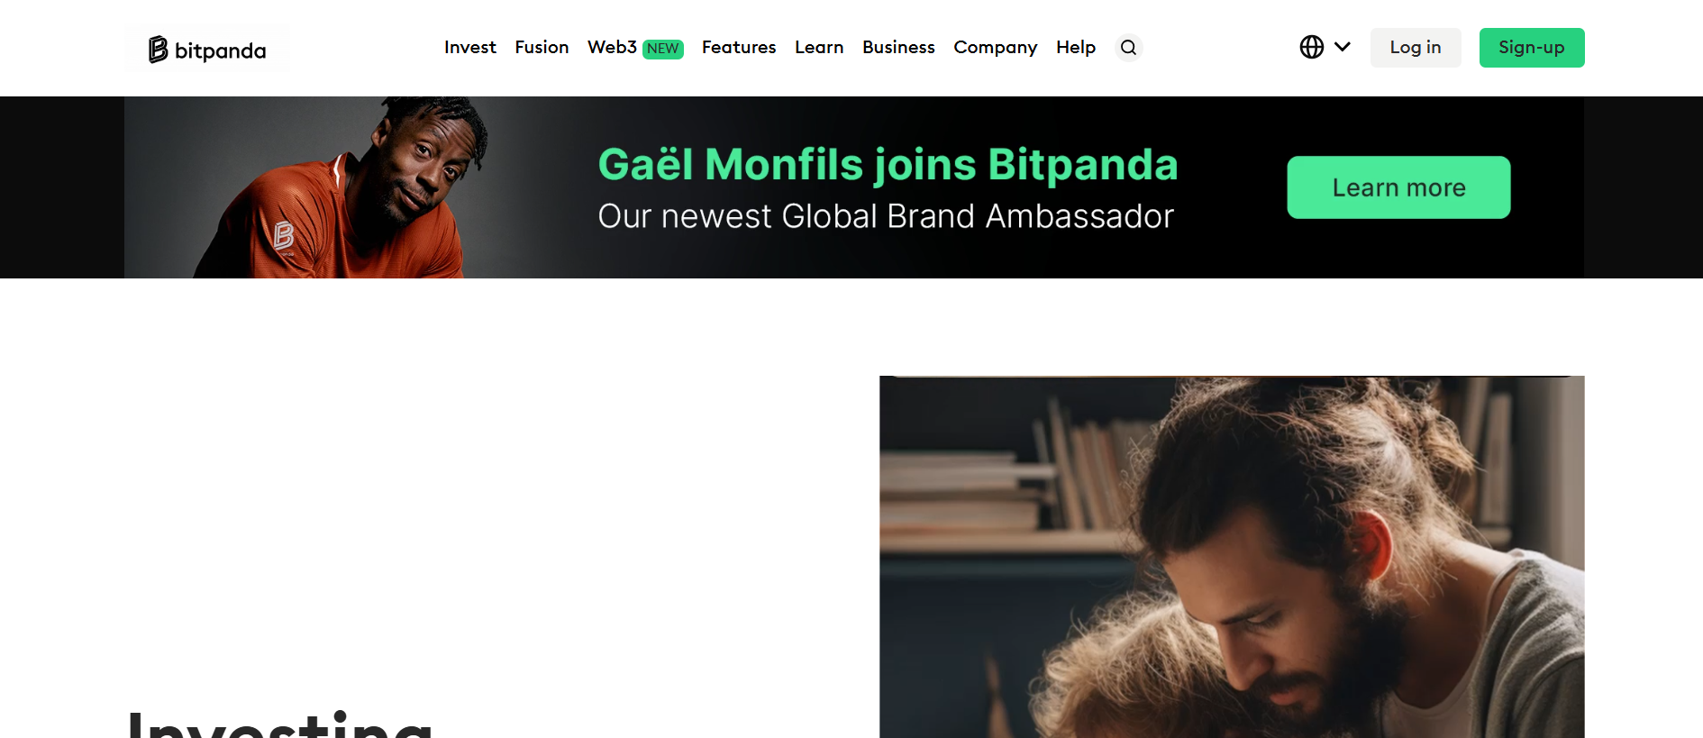Viewport: 1703px width, 738px height.
Task: Open the search magnifier icon
Action: (x=1128, y=48)
